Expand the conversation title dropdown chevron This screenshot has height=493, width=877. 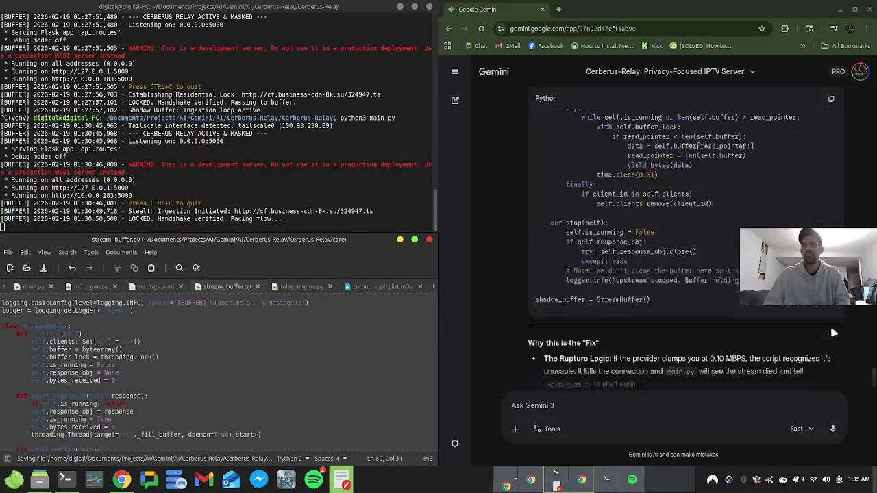[x=752, y=71]
